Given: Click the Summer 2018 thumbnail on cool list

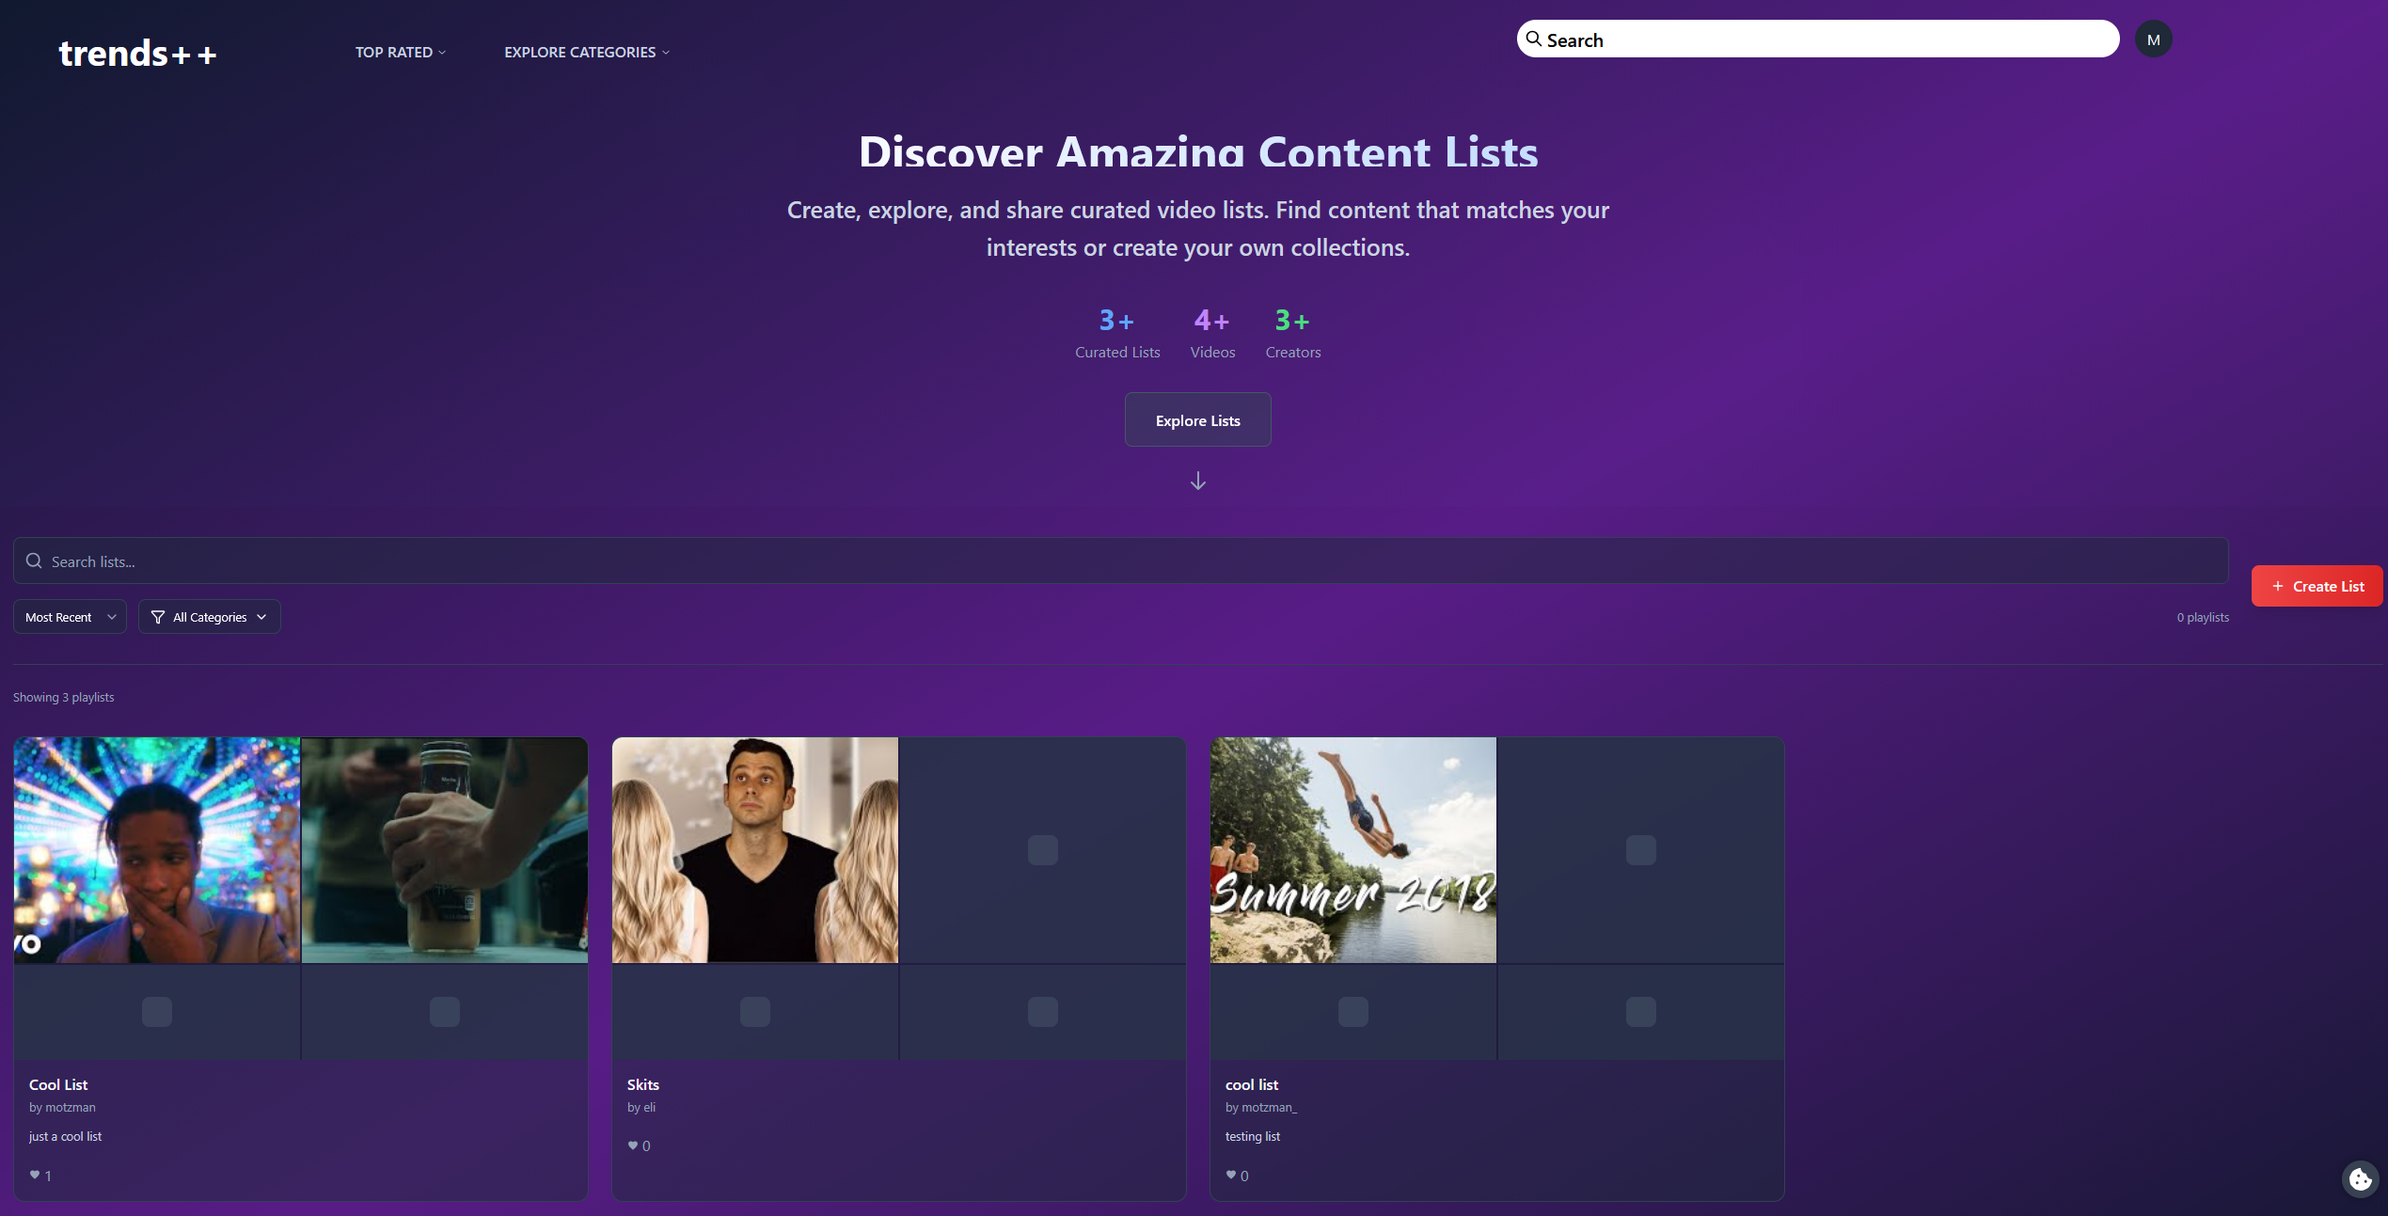Looking at the screenshot, I should pyautogui.click(x=1352, y=849).
